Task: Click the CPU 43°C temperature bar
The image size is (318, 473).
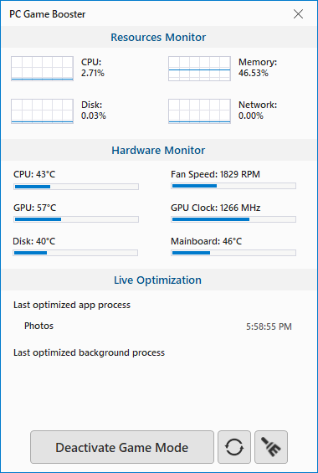Action: point(76,187)
